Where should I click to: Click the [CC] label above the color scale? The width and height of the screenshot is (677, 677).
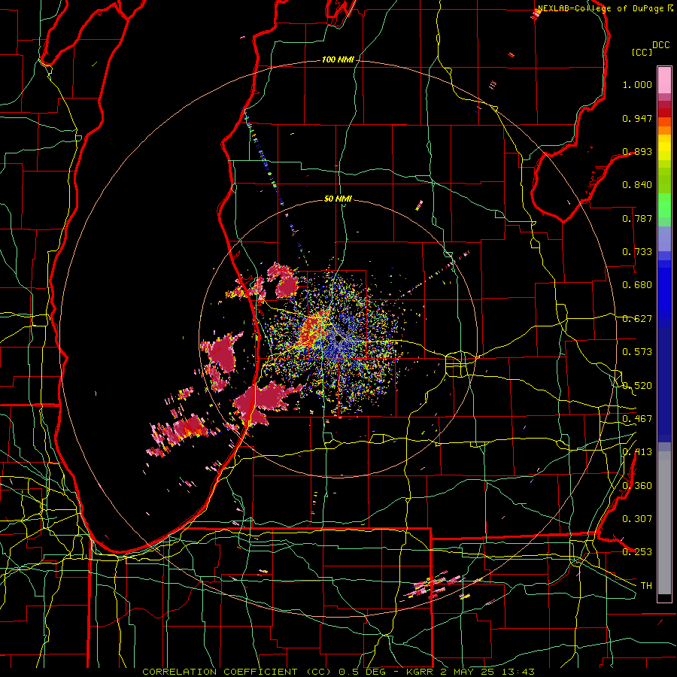click(x=642, y=52)
